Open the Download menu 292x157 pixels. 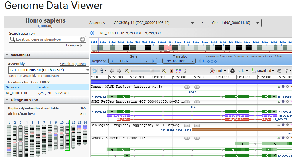[x=262, y=71]
